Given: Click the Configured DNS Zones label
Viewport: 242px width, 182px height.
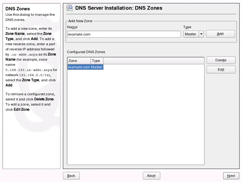Looking at the screenshot, I should pyautogui.click(x=86, y=52).
